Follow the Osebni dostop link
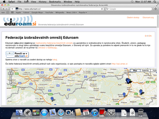Viewport: 159px width, 119px height. click(x=133, y=17)
